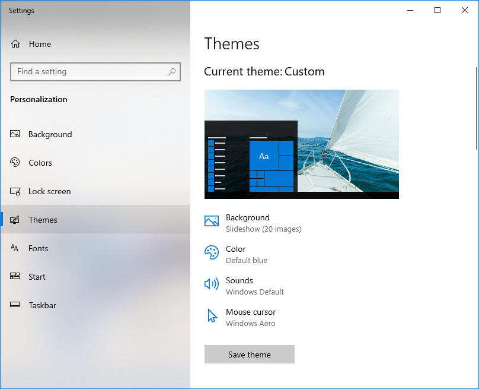Click the blue Color palette icon
The width and height of the screenshot is (479, 389).
[x=212, y=252]
